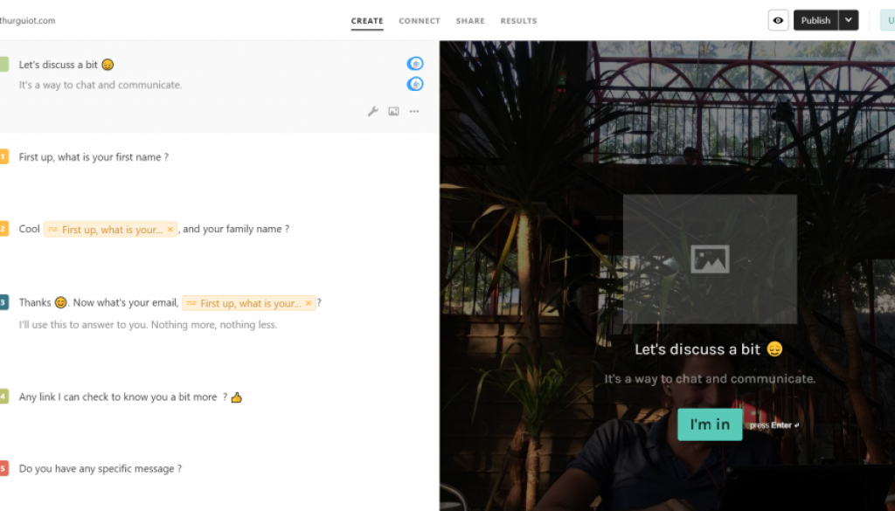The image size is (895, 511).
Task: Select question 1 number badge
Action: [3, 156]
